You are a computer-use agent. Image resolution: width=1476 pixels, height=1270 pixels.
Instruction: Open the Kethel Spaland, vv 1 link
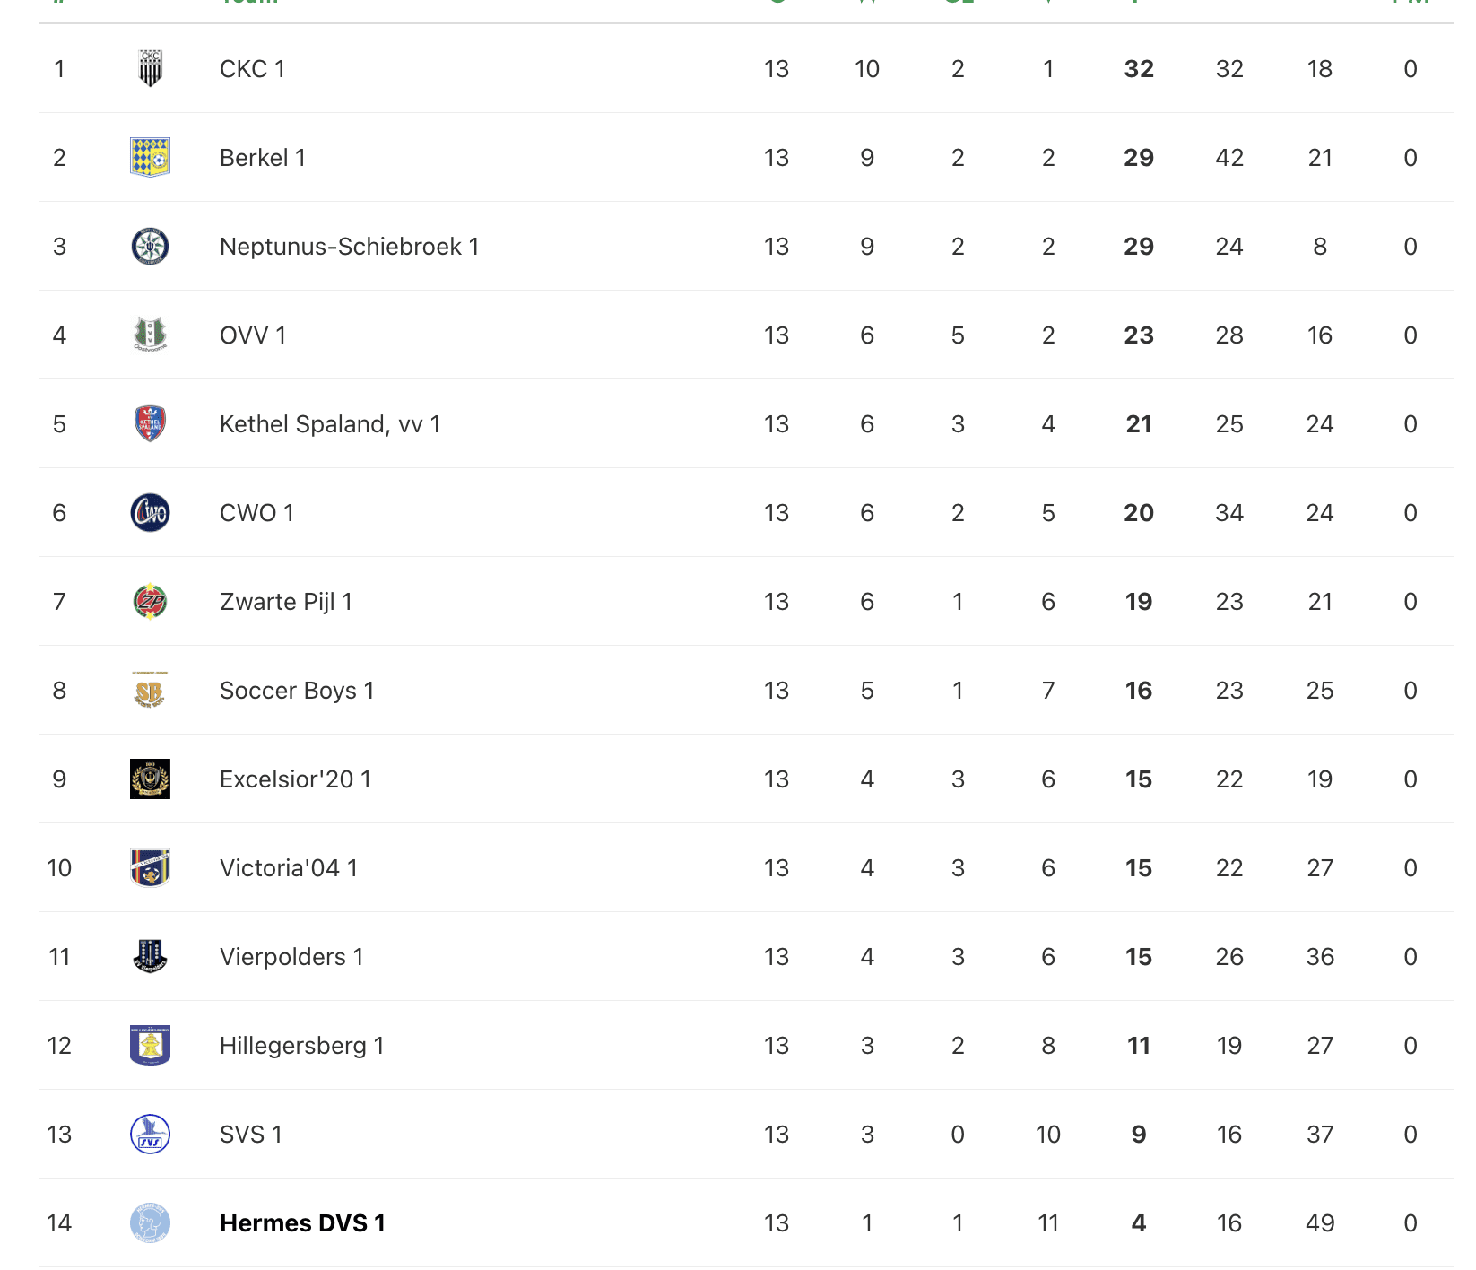tap(330, 424)
